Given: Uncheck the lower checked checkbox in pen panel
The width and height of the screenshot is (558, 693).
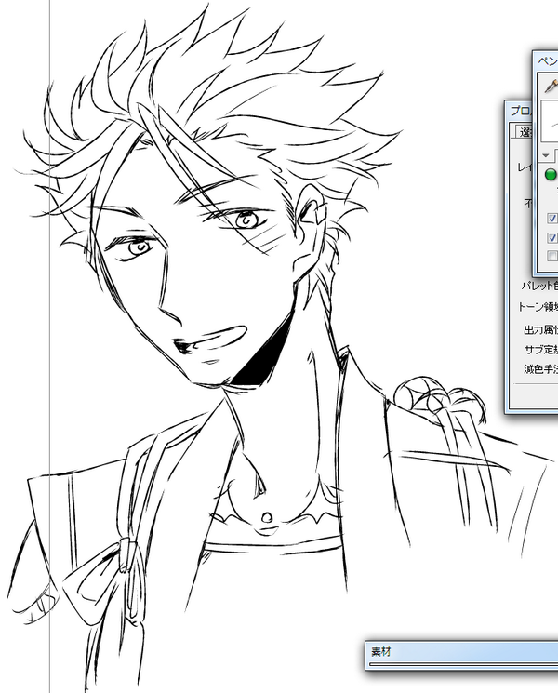Looking at the screenshot, I should click(552, 238).
